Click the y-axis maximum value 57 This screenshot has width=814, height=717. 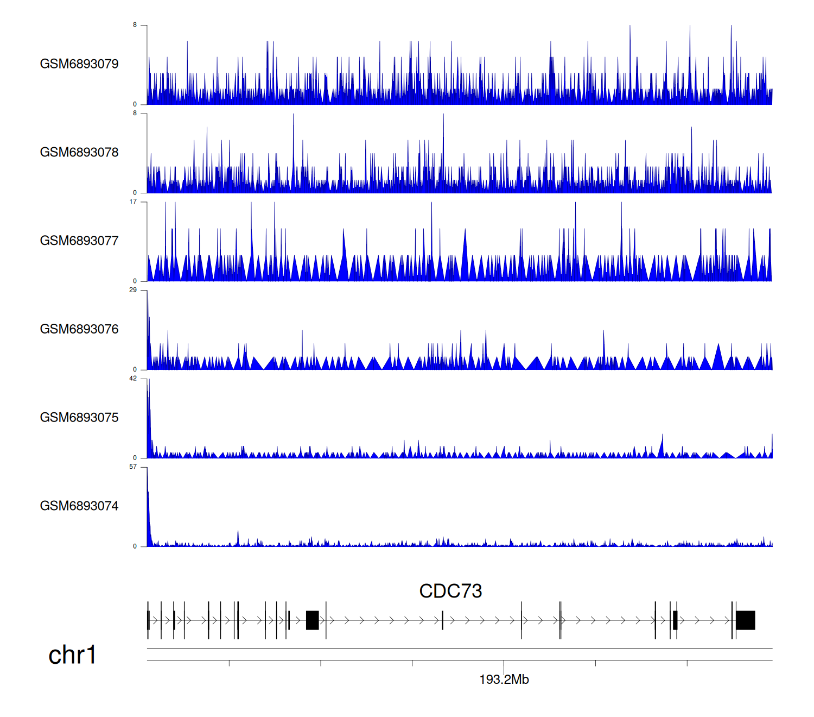133,467
